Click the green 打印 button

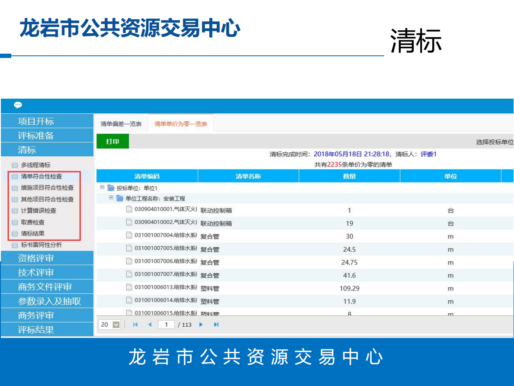click(x=112, y=142)
